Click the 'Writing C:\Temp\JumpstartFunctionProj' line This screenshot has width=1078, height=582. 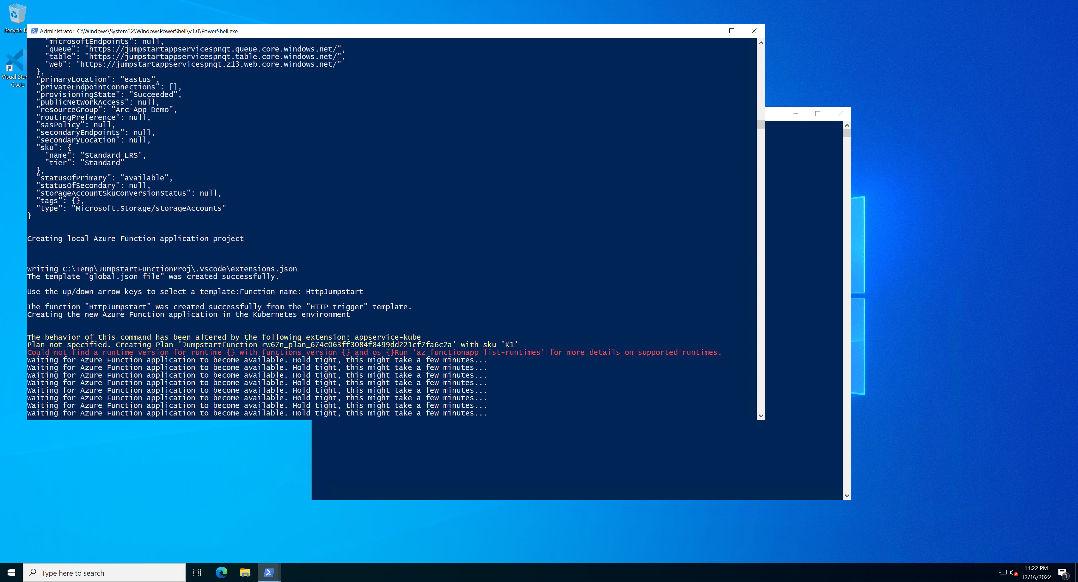tap(162, 269)
